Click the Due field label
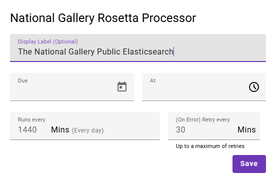 coord(23,80)
